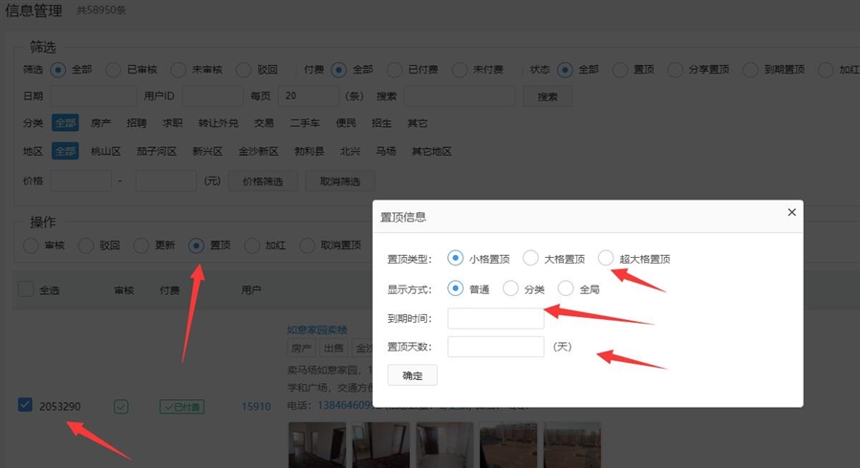Filter by the 房产 category
The width and height of the screenshot is (860, 468).
point(100,123)
